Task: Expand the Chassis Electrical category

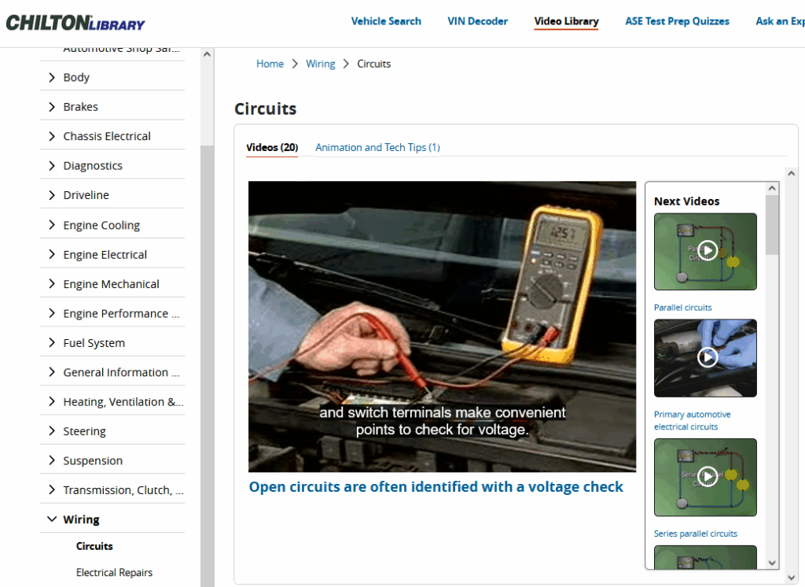Action: [x=52, y=136]
